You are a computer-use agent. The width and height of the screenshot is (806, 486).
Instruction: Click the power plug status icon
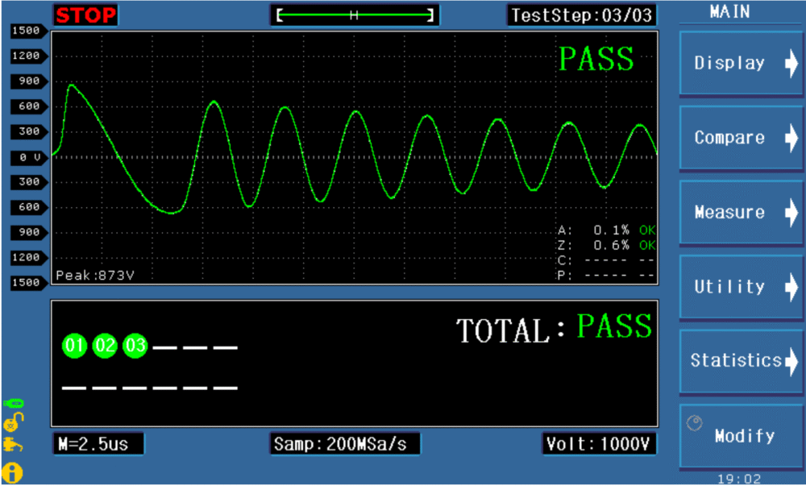pos(13,444)
